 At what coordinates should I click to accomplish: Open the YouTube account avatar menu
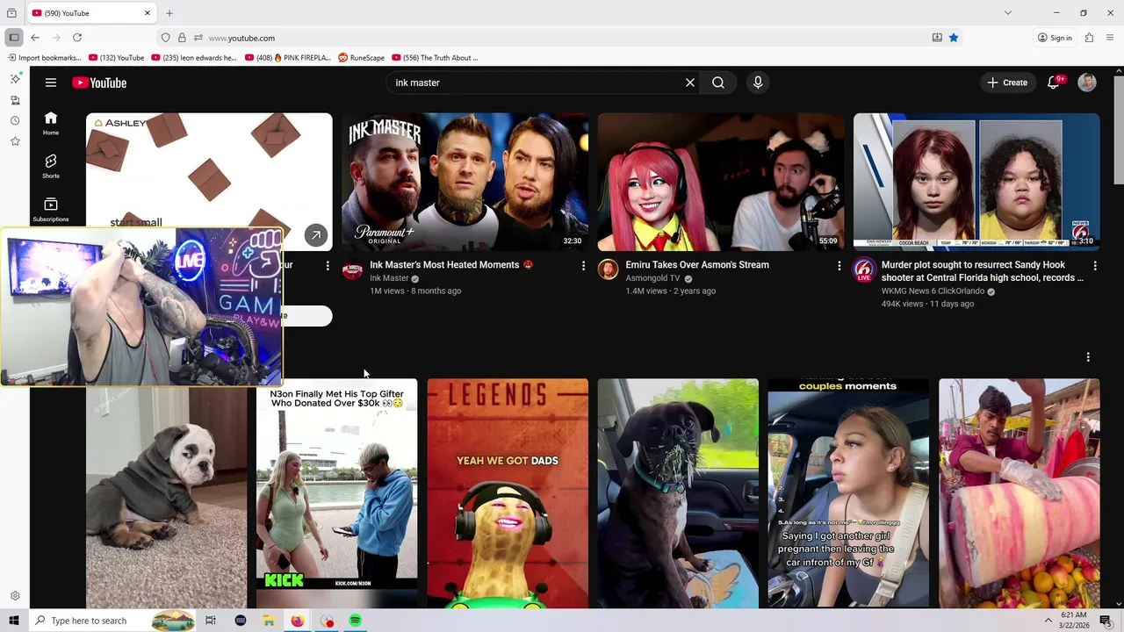[x=1087, y=83]
